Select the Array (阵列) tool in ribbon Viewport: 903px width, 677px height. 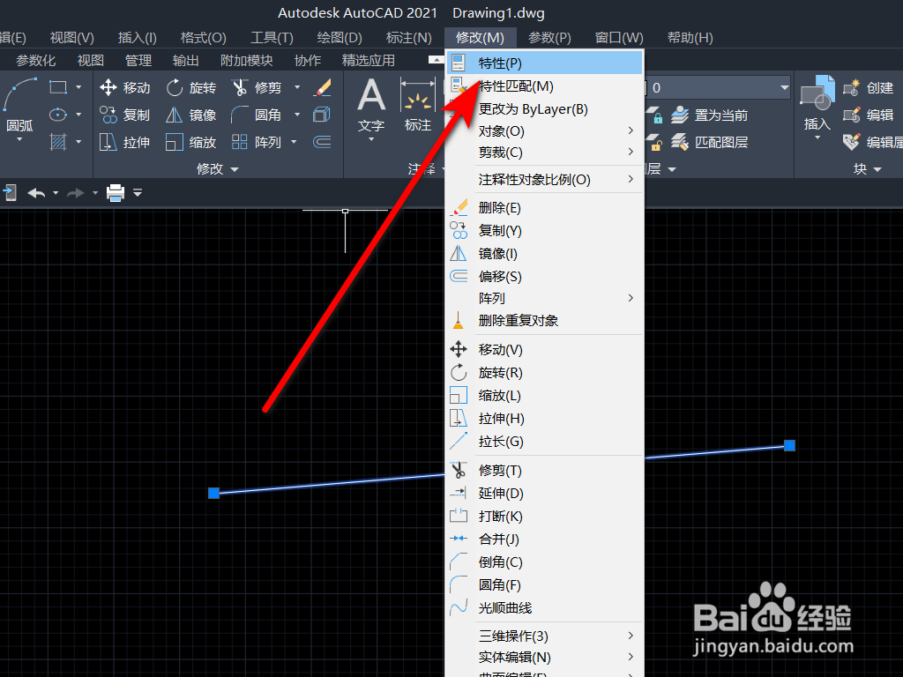pyautogui.click(x=257, y=142)
